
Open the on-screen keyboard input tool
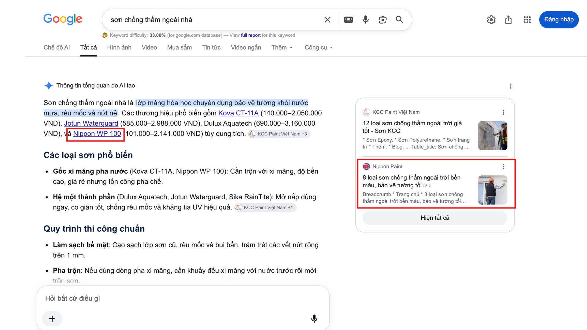click(348, 20)
